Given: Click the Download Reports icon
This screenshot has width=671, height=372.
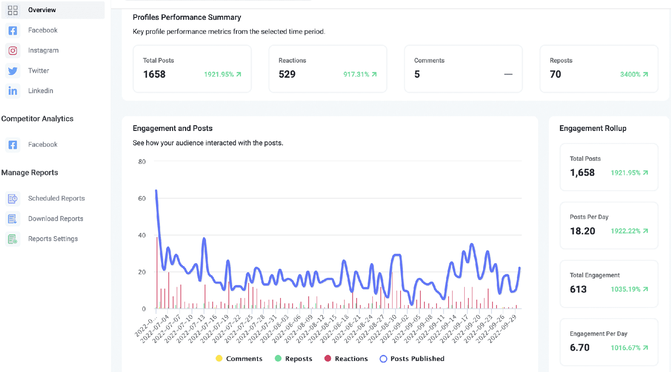Looking at the screenshot, I should pos(13,219).
